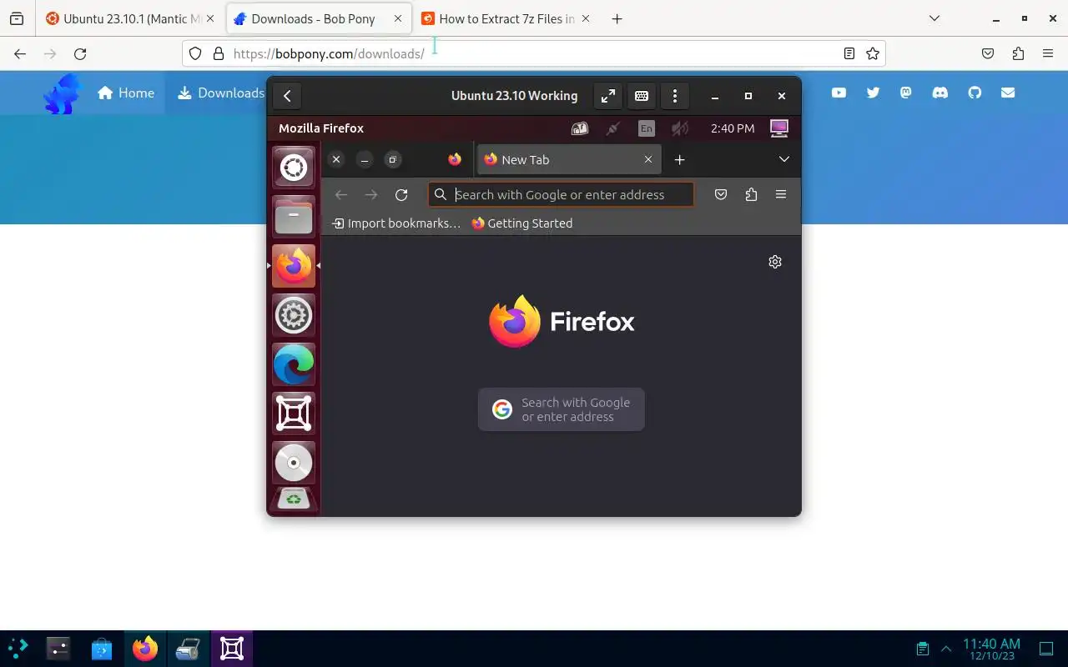This screenshot has width=1068, height=667.
Task: Click the padlock site security icon
Action: coord(219,53)
